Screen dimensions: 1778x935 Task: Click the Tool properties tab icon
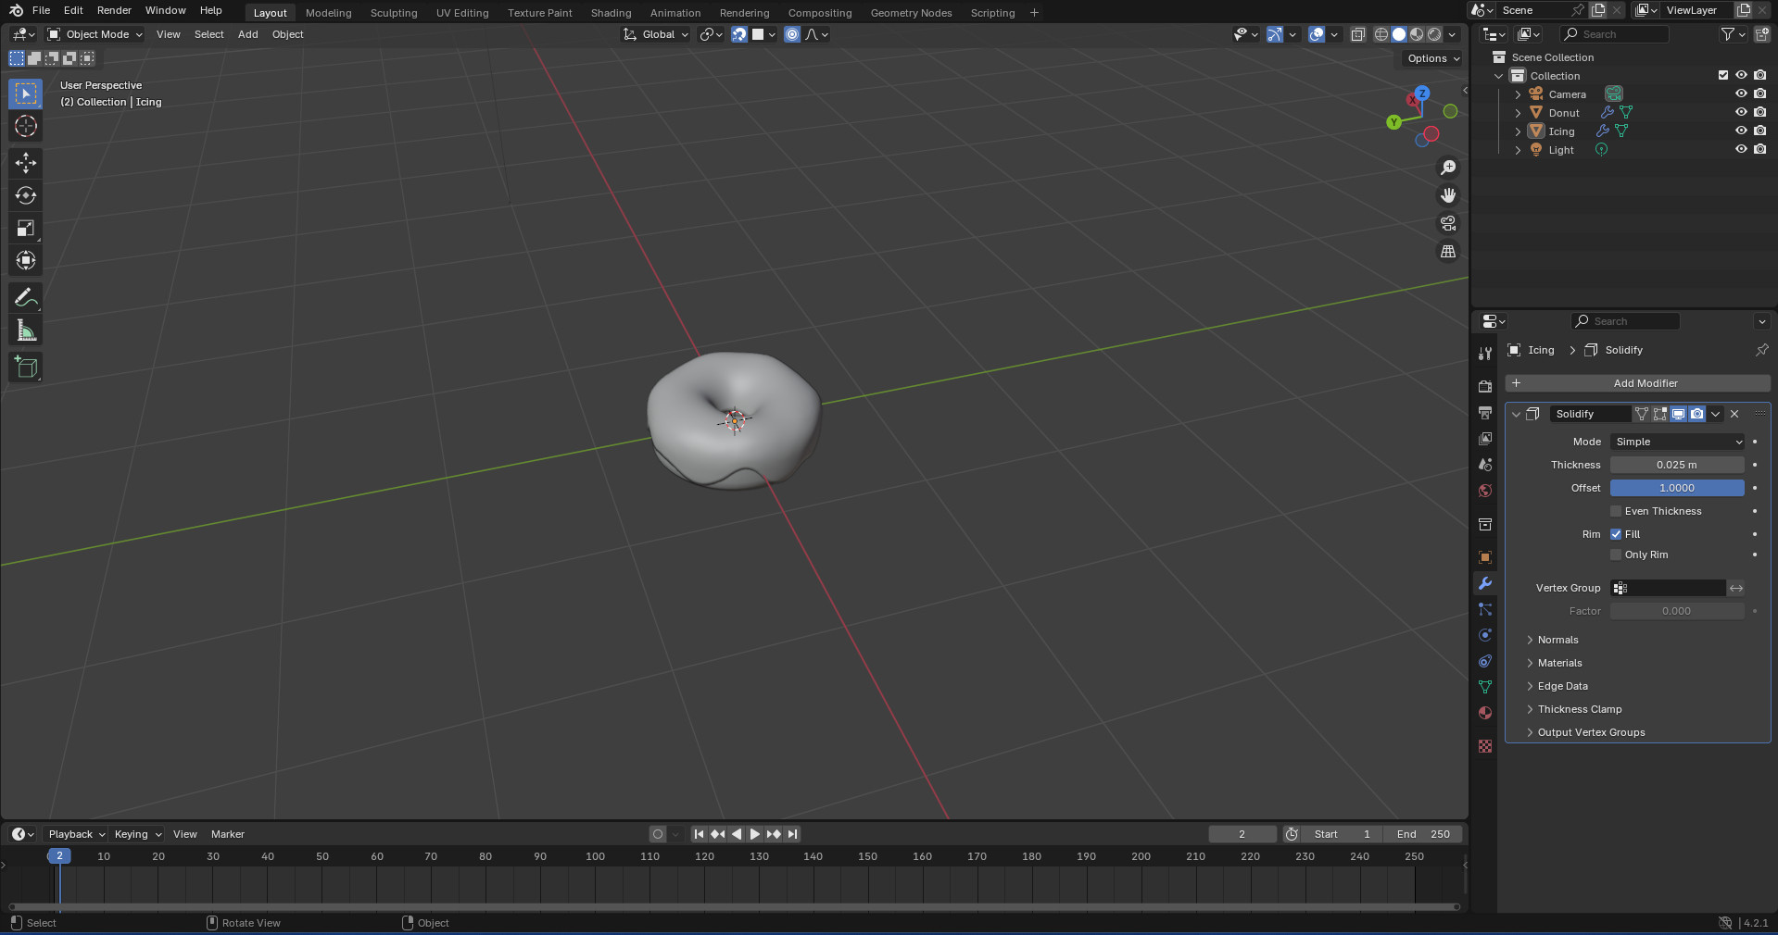(x=1485, y=354)
